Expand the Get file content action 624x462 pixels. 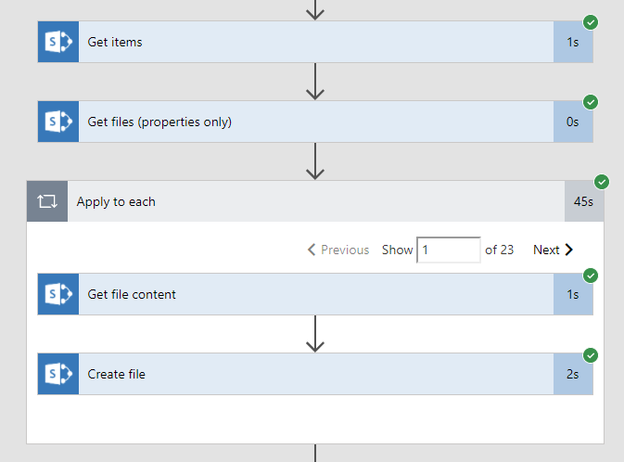(315, 294)
